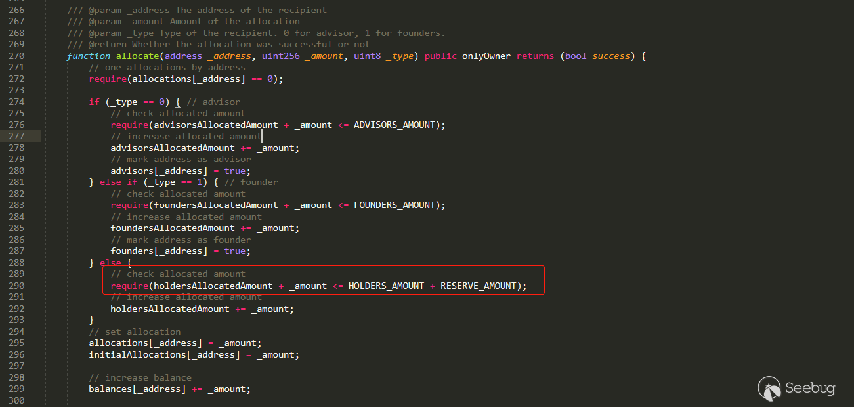This screenshot has width=854, height=407.
Task: Click 'foundersAllocatedAmount' on line 285
Action: pyautogui.click(x=172, y=228)
